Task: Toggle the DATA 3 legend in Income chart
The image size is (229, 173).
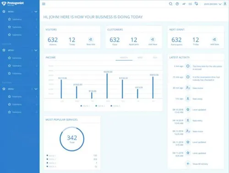Action: (x=115, y=106)
